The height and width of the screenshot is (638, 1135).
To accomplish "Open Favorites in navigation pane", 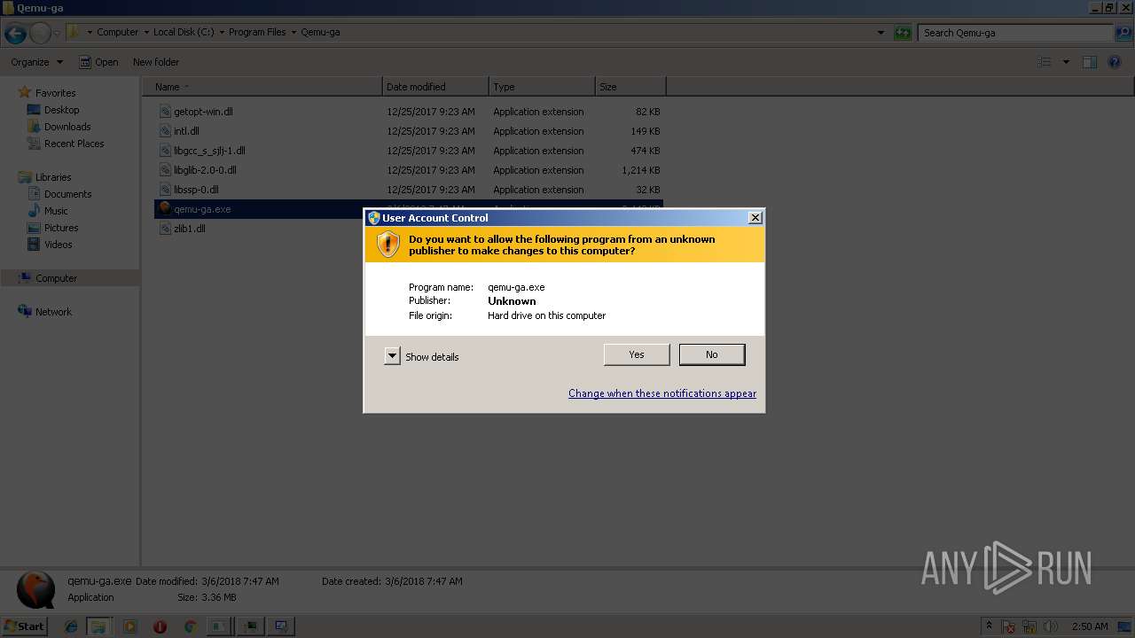I will (55, 93).
